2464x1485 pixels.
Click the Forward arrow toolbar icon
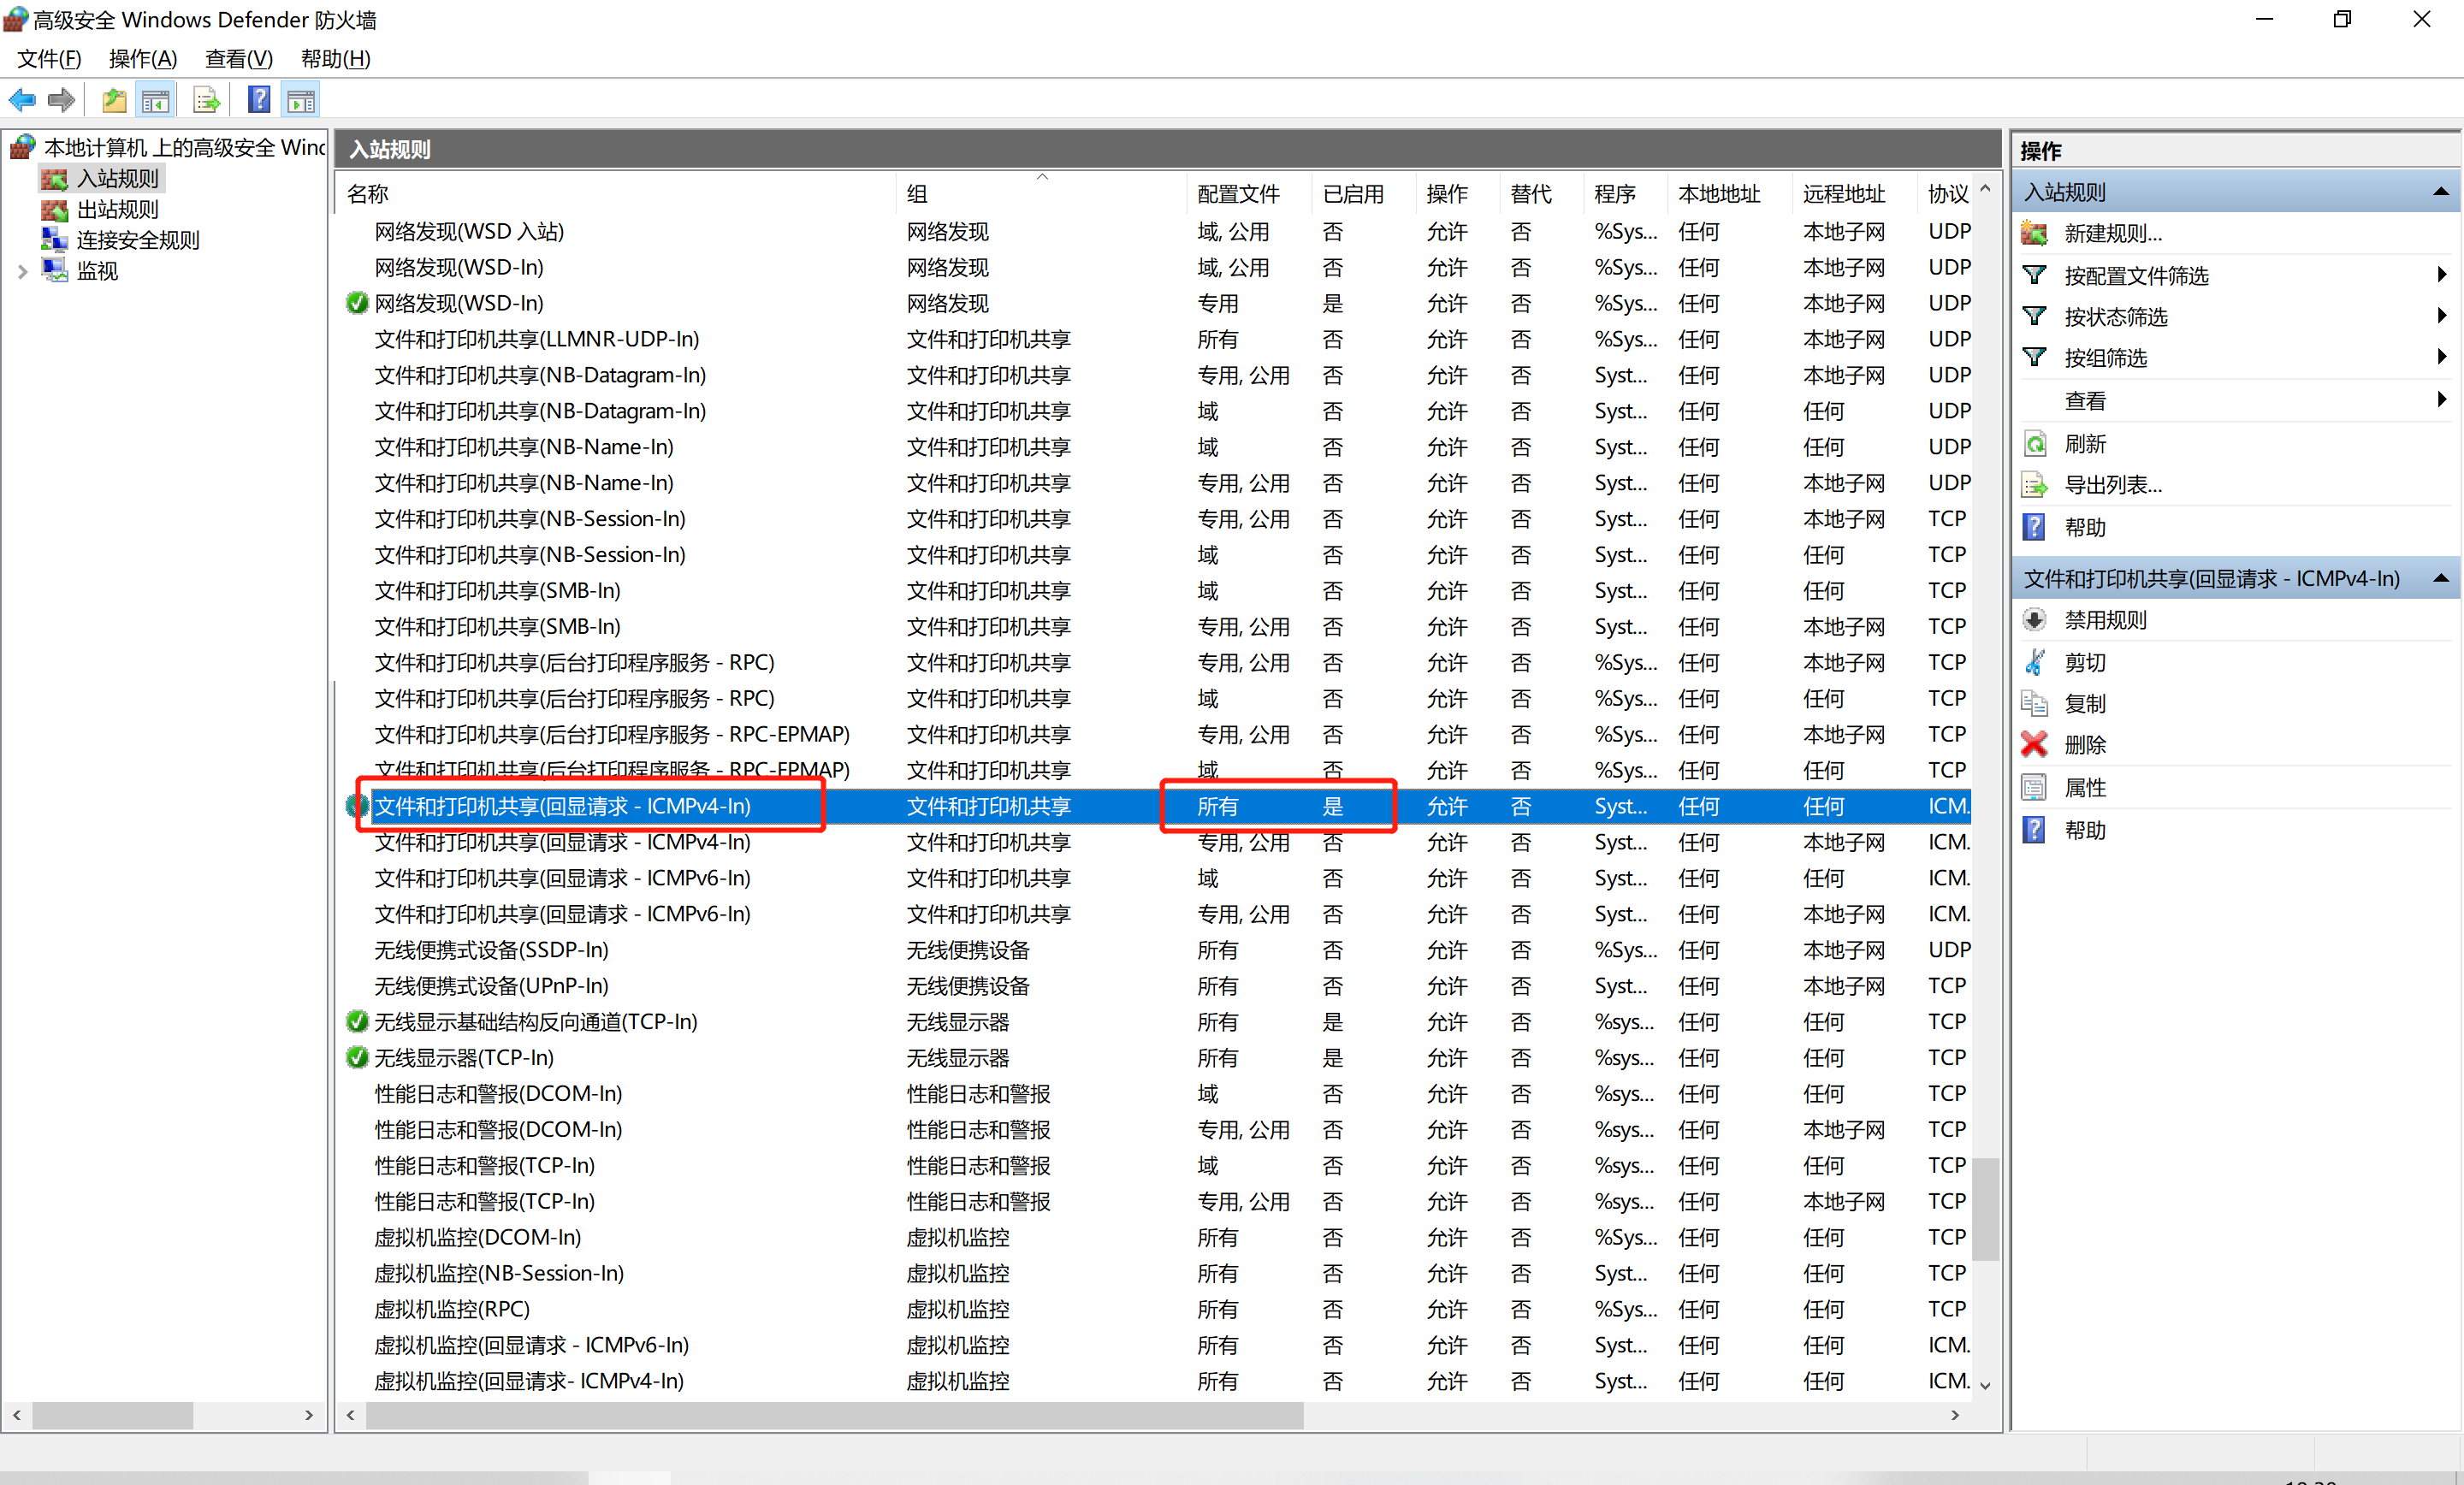(x=62, y=100)
